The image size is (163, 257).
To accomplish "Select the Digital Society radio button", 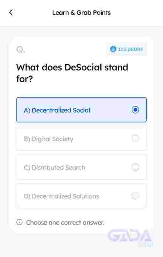I will [135, 139].
